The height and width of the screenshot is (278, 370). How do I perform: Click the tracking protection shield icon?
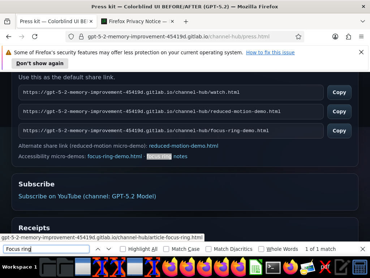tap(71, 37)
